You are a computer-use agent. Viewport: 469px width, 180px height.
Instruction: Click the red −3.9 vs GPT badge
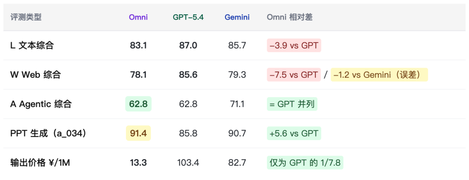click(x=294, y=45)
